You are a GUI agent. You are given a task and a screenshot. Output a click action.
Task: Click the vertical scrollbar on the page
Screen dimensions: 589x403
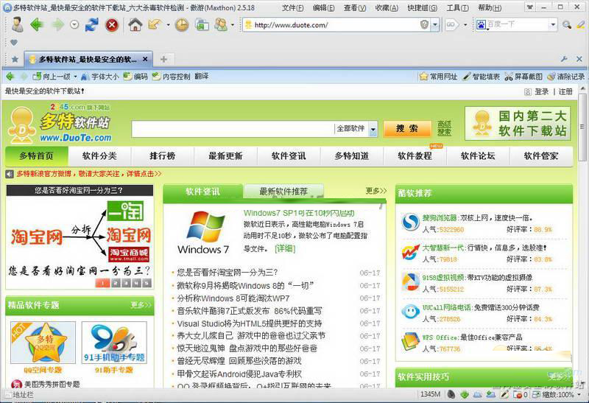click(x=582, y=127)
